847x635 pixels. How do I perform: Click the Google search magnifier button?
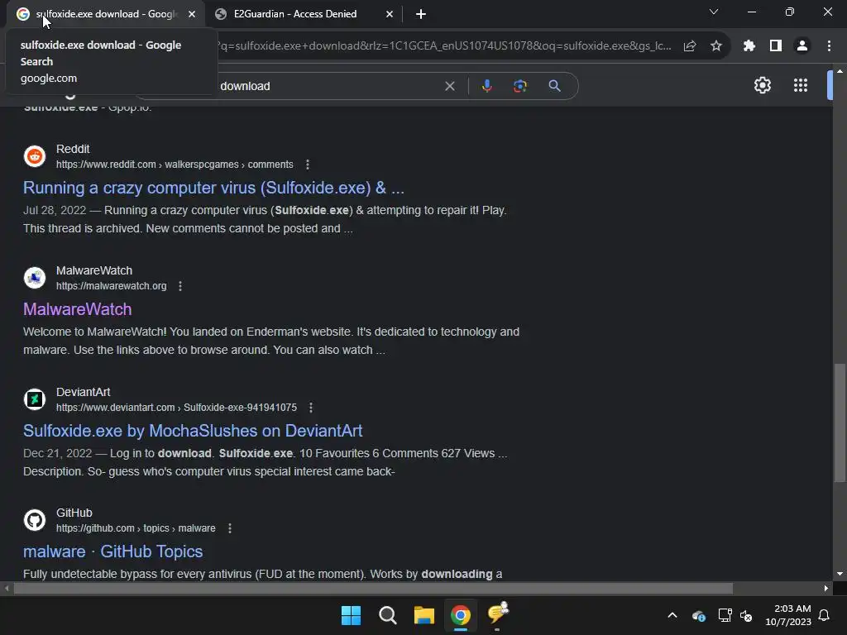[x=554, y=86]
